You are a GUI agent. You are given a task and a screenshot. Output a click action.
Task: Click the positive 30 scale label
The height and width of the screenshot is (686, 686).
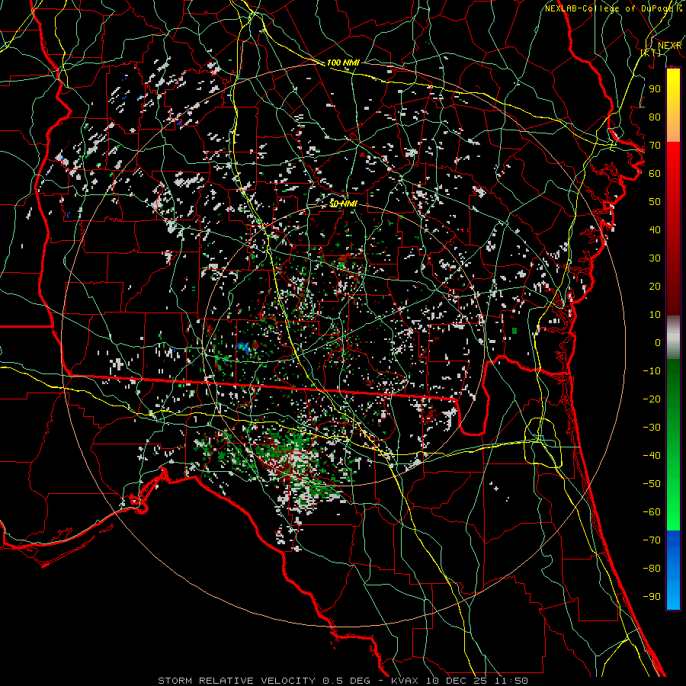[655, 258]
